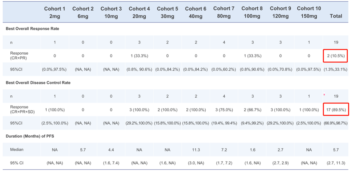Click the Best Overall Disease Control Rate heading
The height and width of the screenshot is (174, 352).
point(38,83)
